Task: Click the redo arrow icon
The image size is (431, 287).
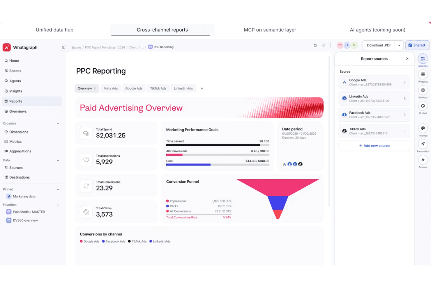Action: (x=324, y=45)
